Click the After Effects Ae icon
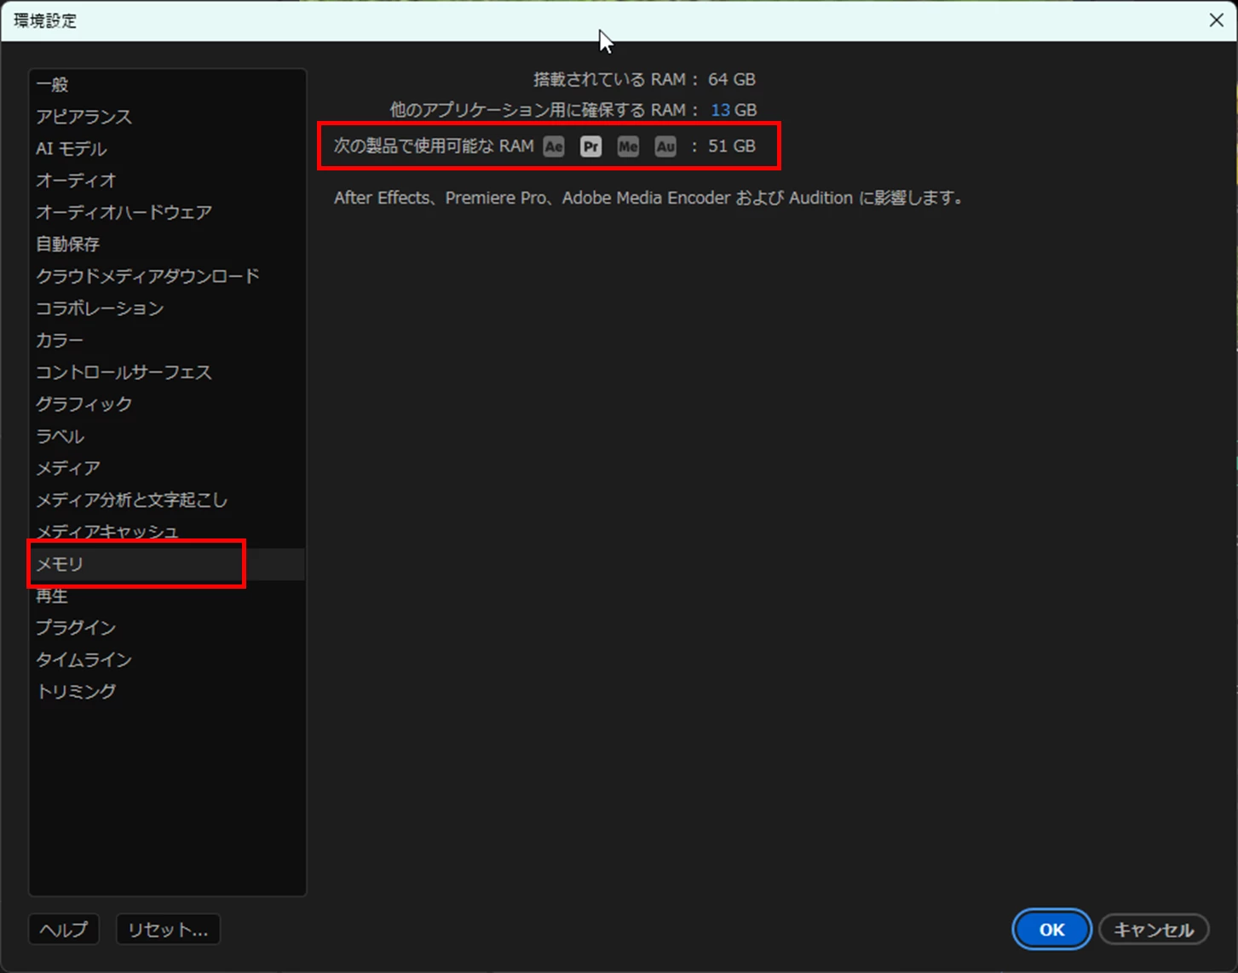1238x973 pixels. click(554, 147)
